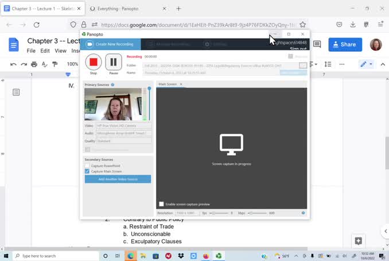
Task: Adjust the kbps bitrate slider
Action: point(250,213)
